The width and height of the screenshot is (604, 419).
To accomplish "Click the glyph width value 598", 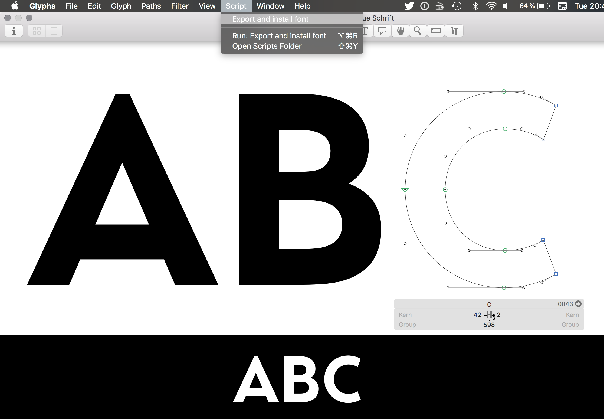I will pos(489,325).
